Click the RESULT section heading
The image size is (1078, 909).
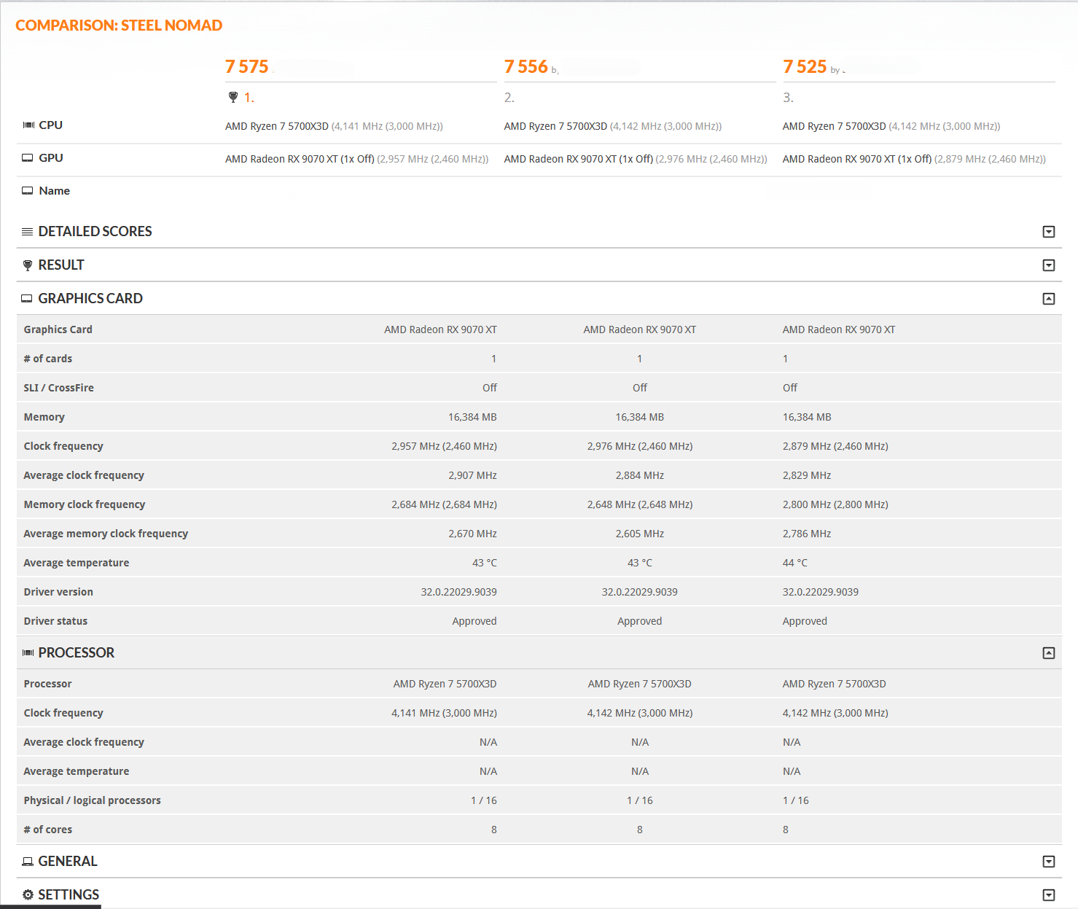coord(61,265)
